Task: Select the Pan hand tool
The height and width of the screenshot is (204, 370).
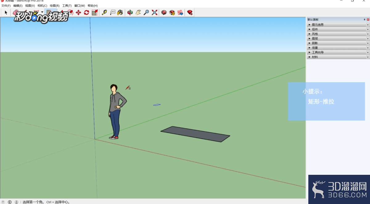Action: click(138, 13)
